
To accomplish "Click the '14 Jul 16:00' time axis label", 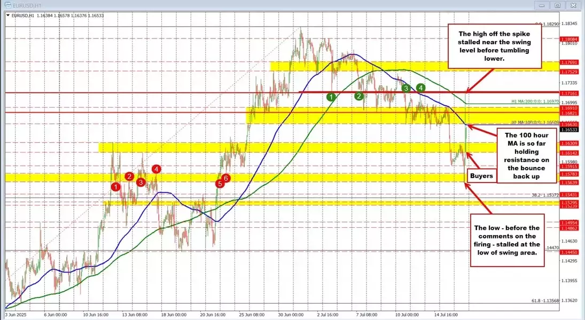I will [x=446, y=315].
